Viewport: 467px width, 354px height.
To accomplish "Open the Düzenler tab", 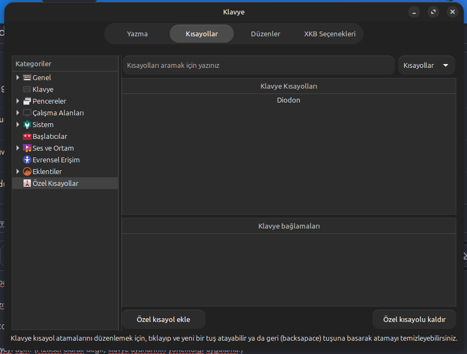I will [265, 34].
